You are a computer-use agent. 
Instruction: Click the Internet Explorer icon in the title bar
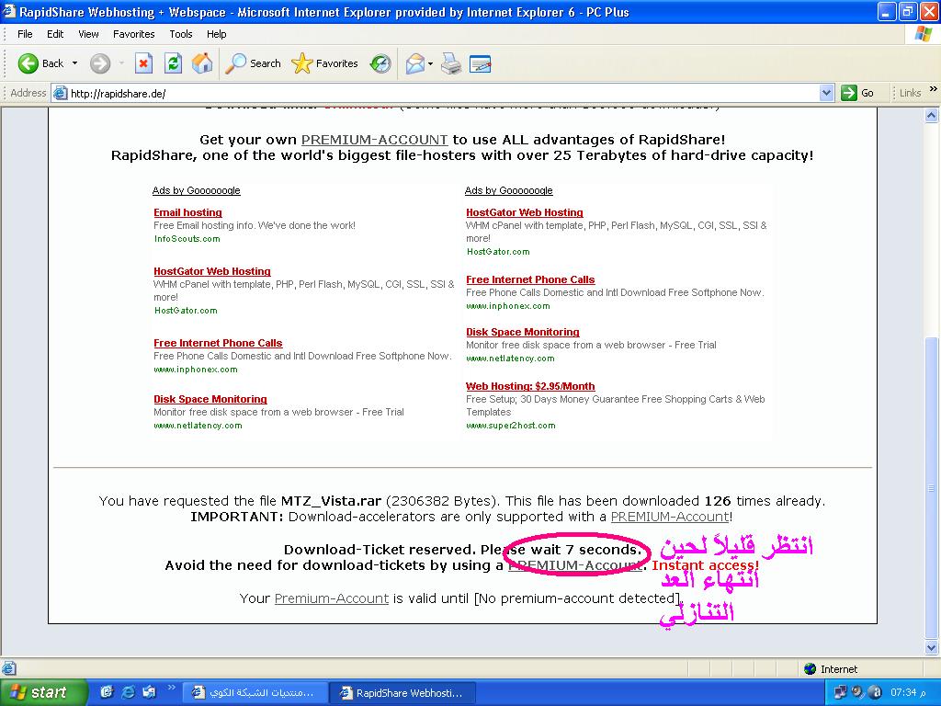click(9, 11)
